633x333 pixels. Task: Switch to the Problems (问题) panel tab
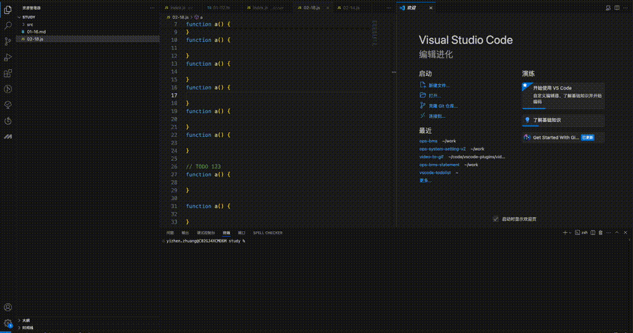click(170, 233)
